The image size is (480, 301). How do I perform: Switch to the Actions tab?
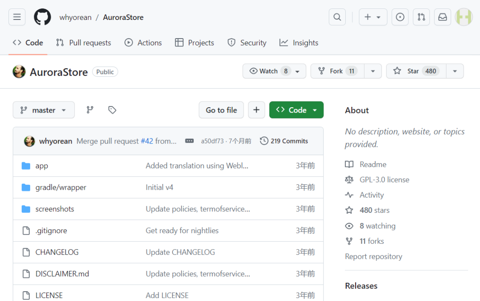[x=143, y=43]
